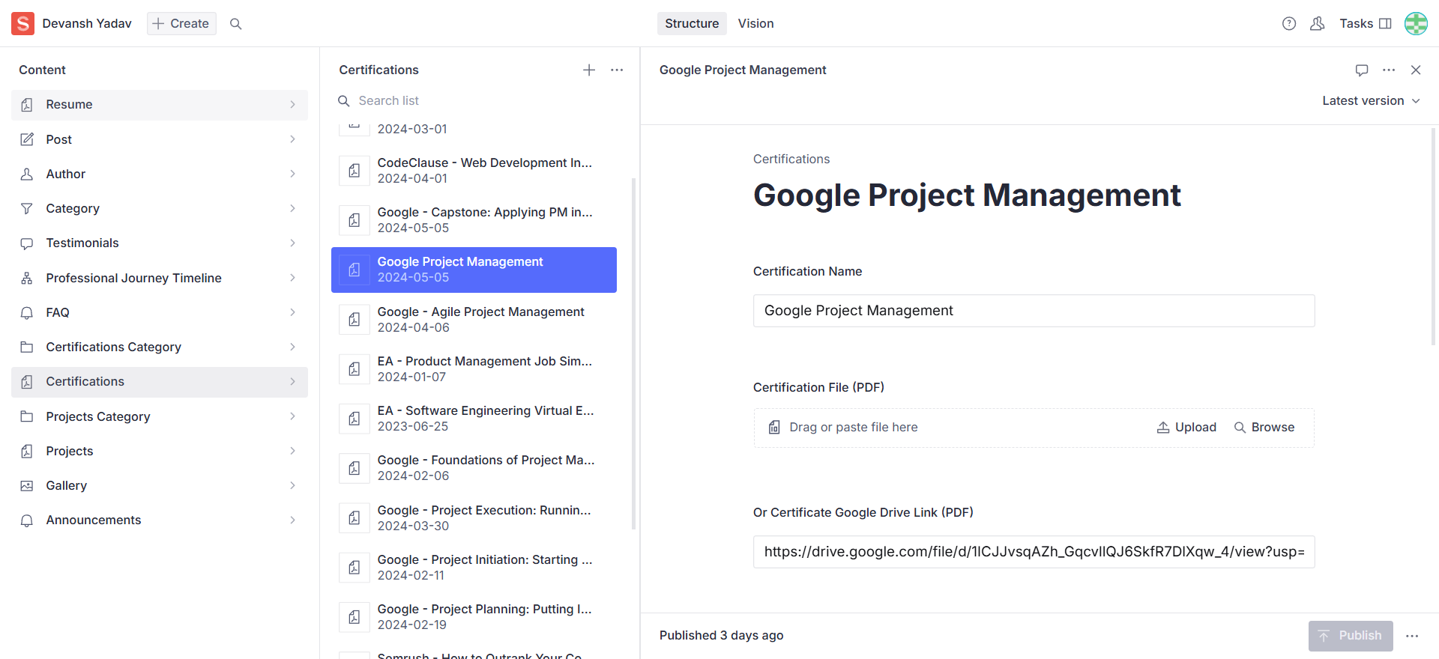Expand Post via its chevron
The height and width of the screenshot is (659, 1439).
(x=292, y=139)
